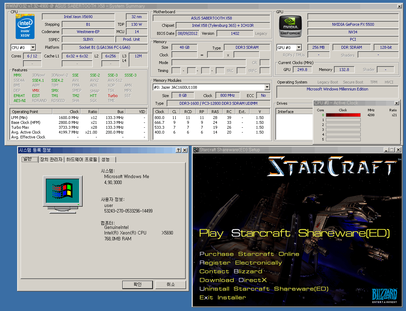Click the Turbo Max operating point row

(79, 127)
